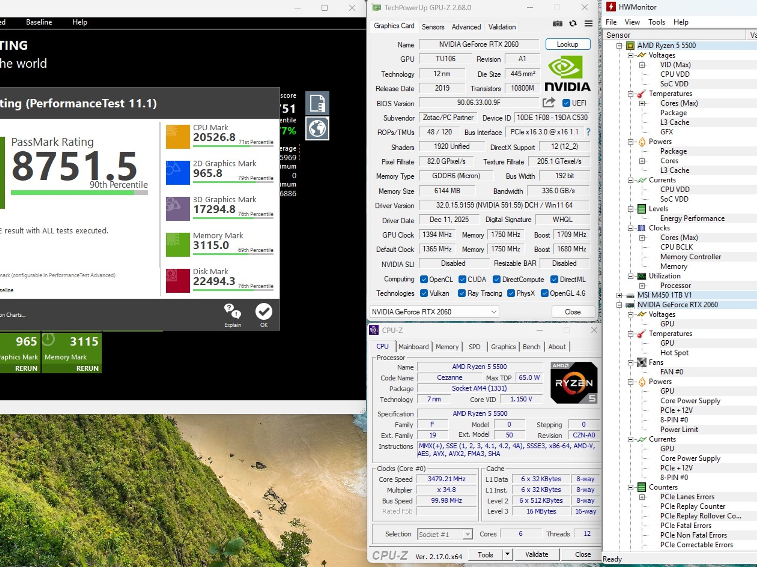Click the Core Speed value in CPU-Z
757x567 pixels.
pos(447,479)
